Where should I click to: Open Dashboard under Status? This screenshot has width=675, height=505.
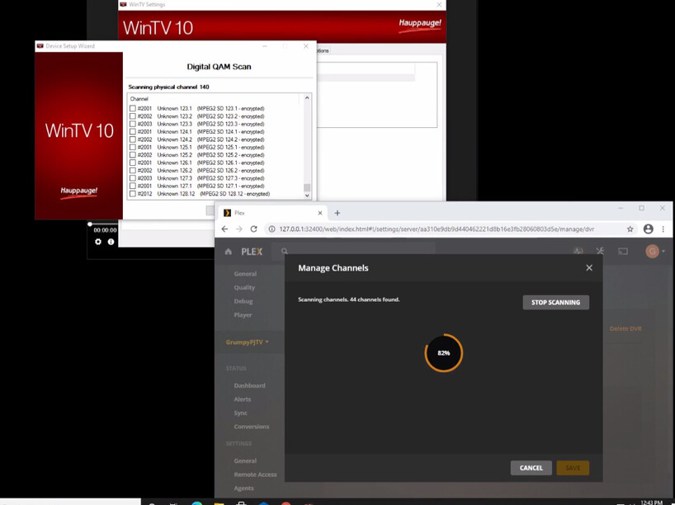[x=250, y=385]
